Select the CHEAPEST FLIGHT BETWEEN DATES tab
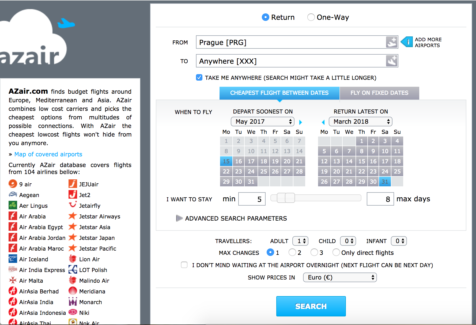 click(x=279, y=93)
